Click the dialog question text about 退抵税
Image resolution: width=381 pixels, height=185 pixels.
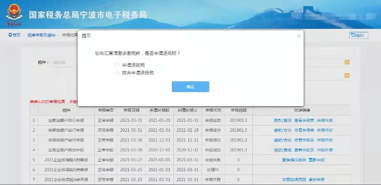tap(138, 53)
